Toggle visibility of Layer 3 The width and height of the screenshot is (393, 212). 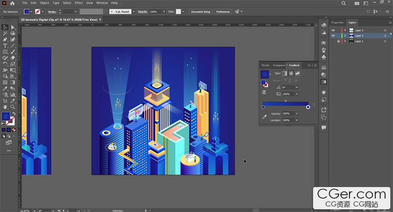point(333,36)
